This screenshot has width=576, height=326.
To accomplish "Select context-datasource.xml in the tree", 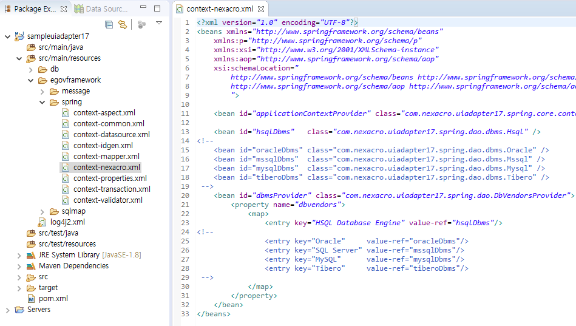I will (x=111, y=135).
